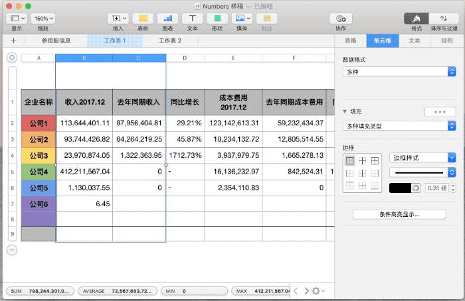Viewport: 465px width, 301px height.
Task: Select the cell 2,354,110.83
Action: point(233,188)
